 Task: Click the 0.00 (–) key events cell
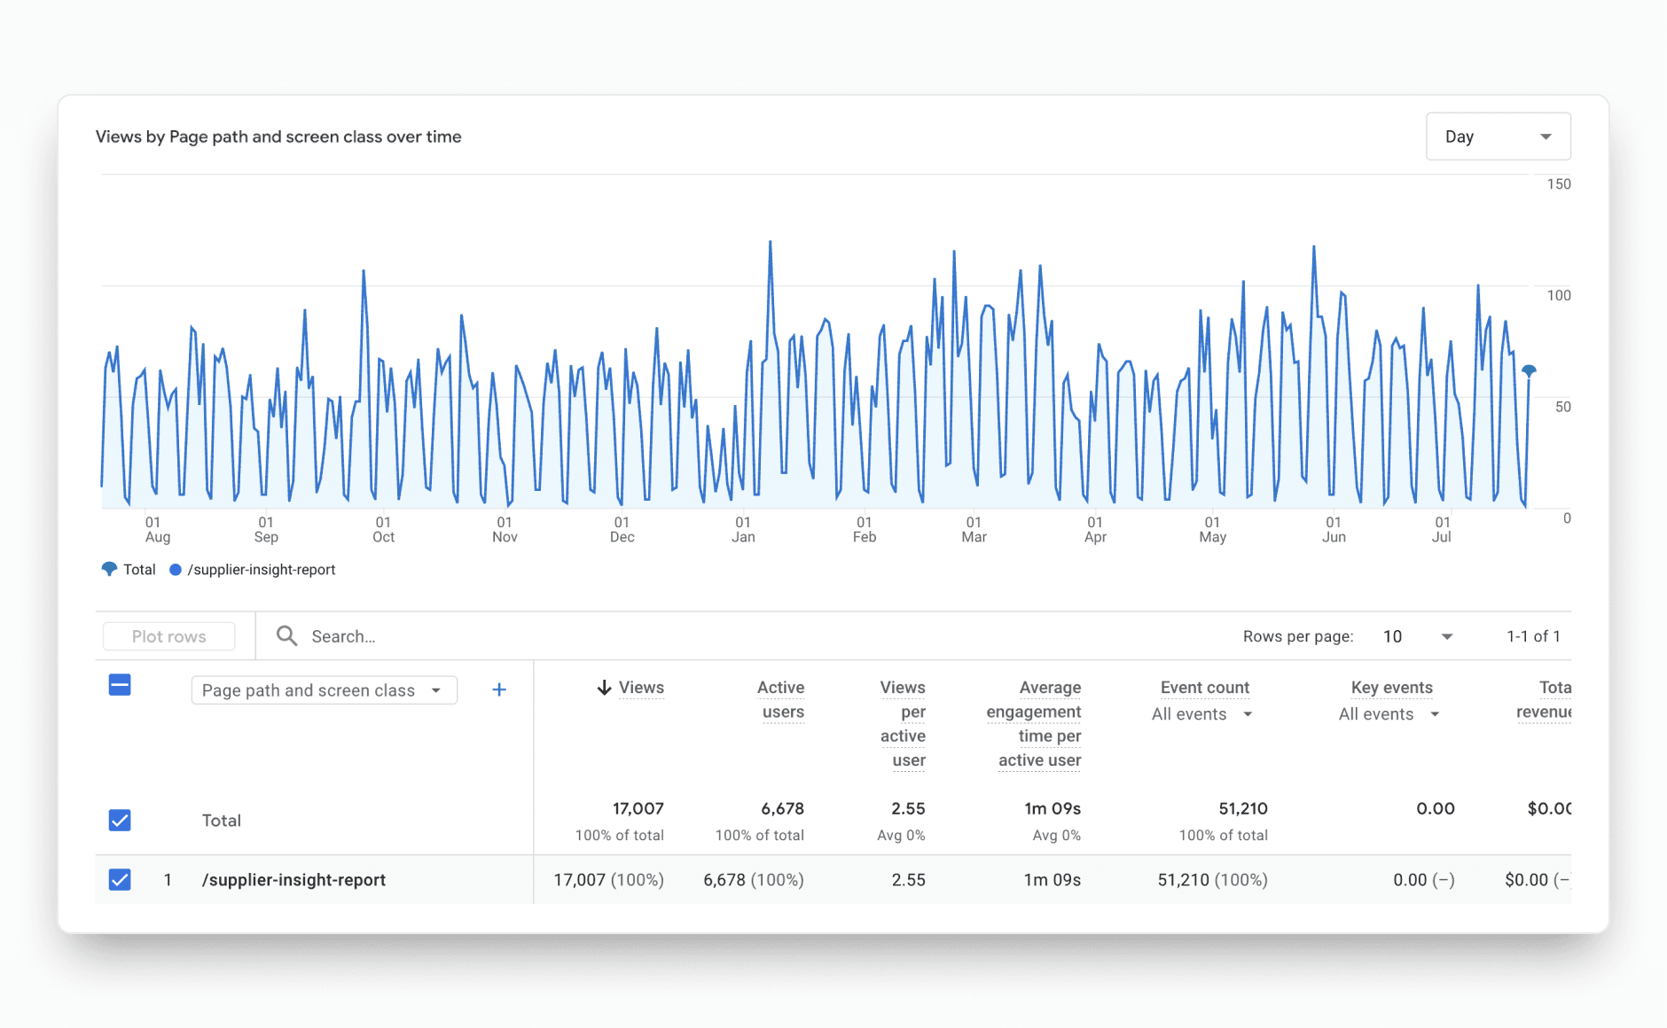tap(1423, 880)
